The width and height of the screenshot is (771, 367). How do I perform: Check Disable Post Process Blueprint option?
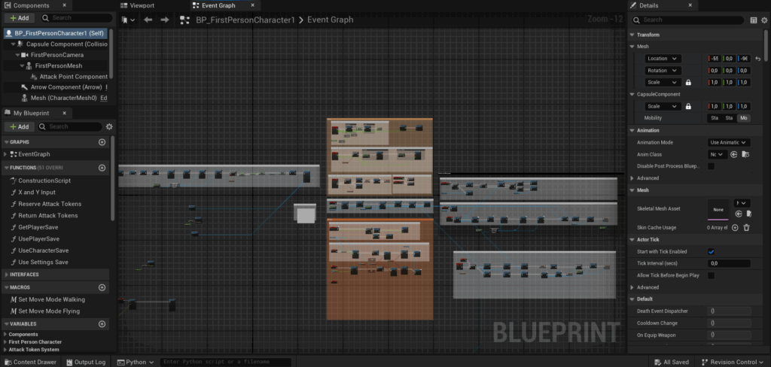click(711, 166)
